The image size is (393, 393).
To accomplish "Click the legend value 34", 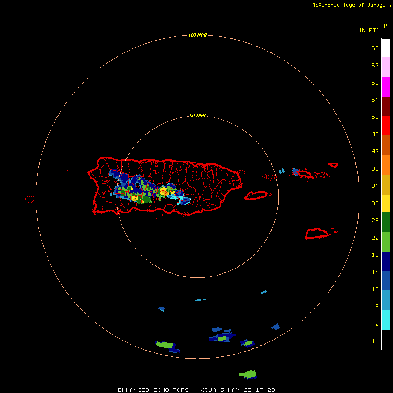I will click(x=375, y=186).
